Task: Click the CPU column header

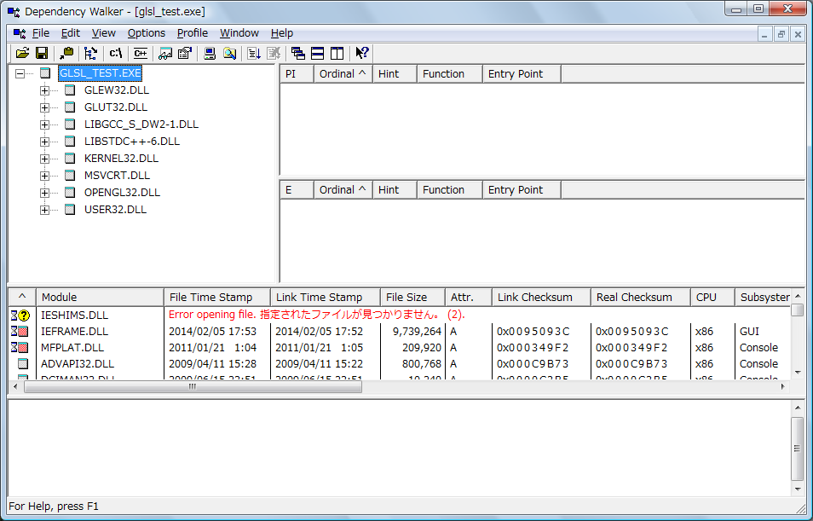Action: pyautogui.click(x=712, y=298)
